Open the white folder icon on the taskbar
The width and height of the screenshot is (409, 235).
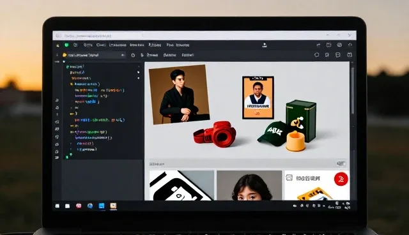(x=67, y=206)
